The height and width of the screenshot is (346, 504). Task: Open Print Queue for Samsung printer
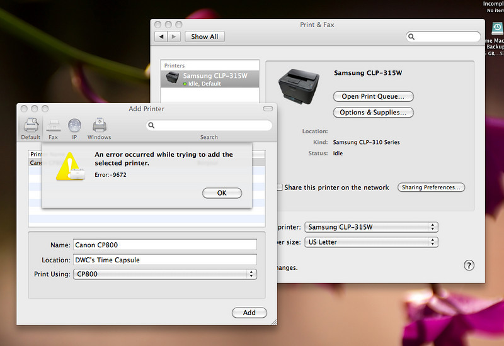tap(373, 96)
